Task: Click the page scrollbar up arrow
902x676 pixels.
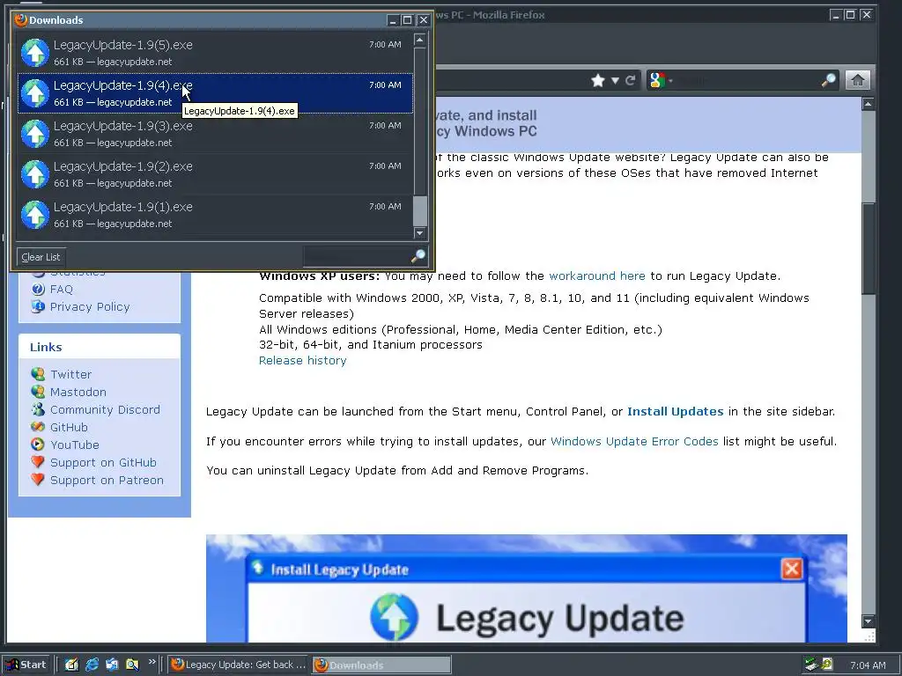Action: [868, 104]
